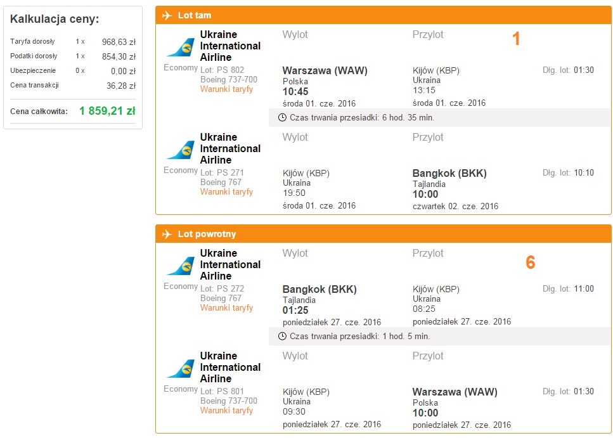Select the Lot tam section header
Screen dimensions: 613x438
[383, 15]
